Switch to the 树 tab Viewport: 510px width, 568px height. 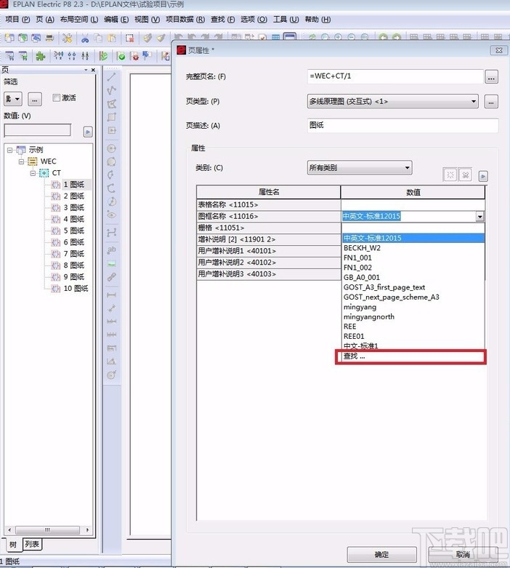(13, 544)
